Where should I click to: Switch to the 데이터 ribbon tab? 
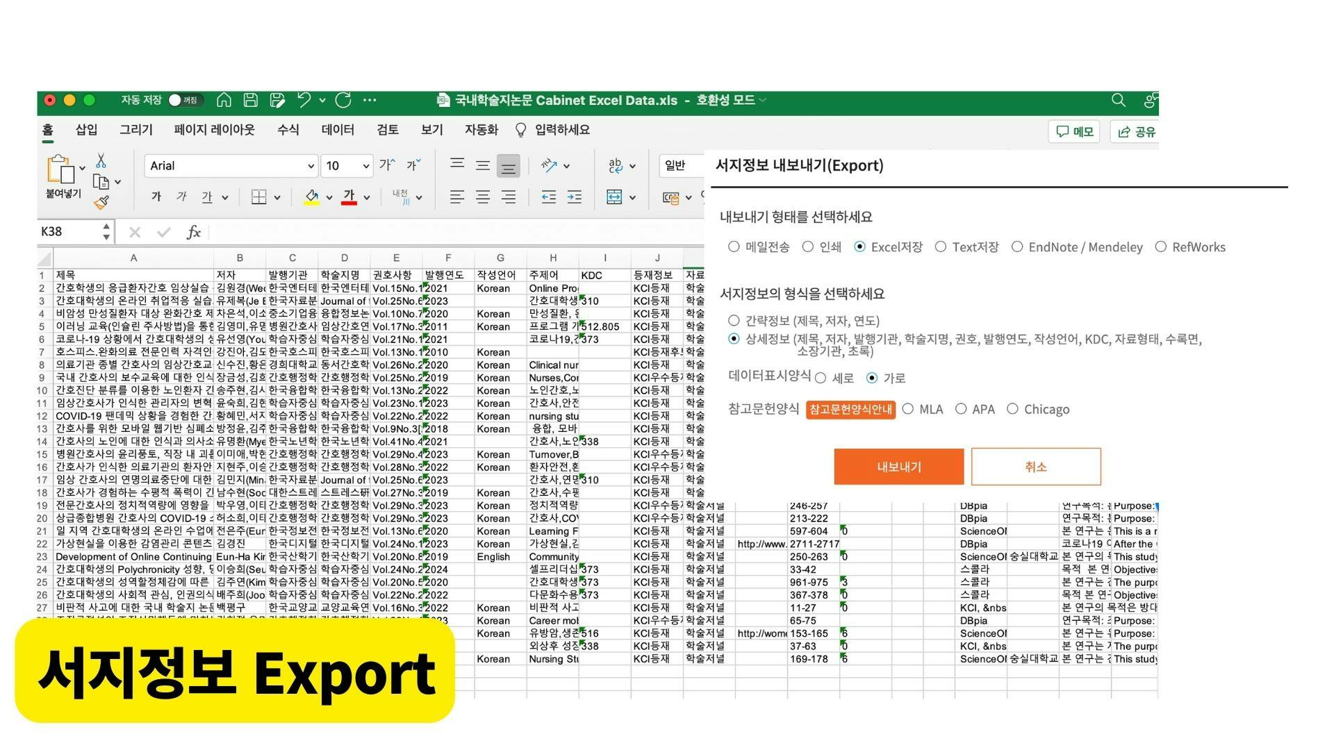(x=338, y=130)
